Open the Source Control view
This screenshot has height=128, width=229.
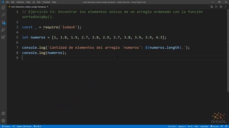click(x=3, y=22)
